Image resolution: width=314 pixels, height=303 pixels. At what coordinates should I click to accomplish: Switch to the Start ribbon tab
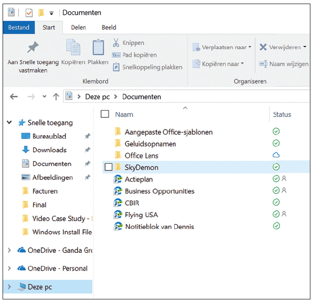pyautogui.click(x=49, y=28)
